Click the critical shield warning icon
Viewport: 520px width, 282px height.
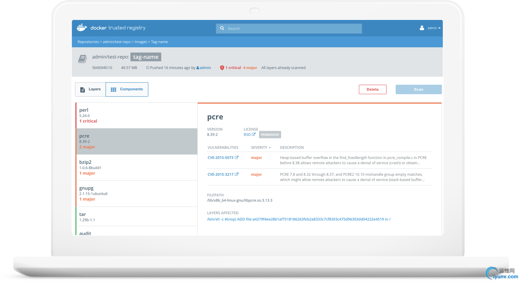tap(222, 68)
